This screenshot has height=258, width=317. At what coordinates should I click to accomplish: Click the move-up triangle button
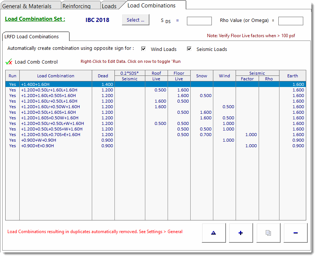point(213,233)
